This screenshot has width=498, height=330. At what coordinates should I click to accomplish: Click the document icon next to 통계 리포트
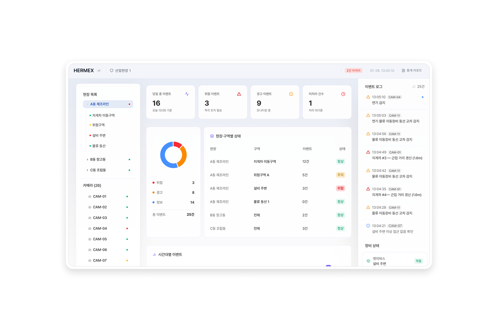403,71
